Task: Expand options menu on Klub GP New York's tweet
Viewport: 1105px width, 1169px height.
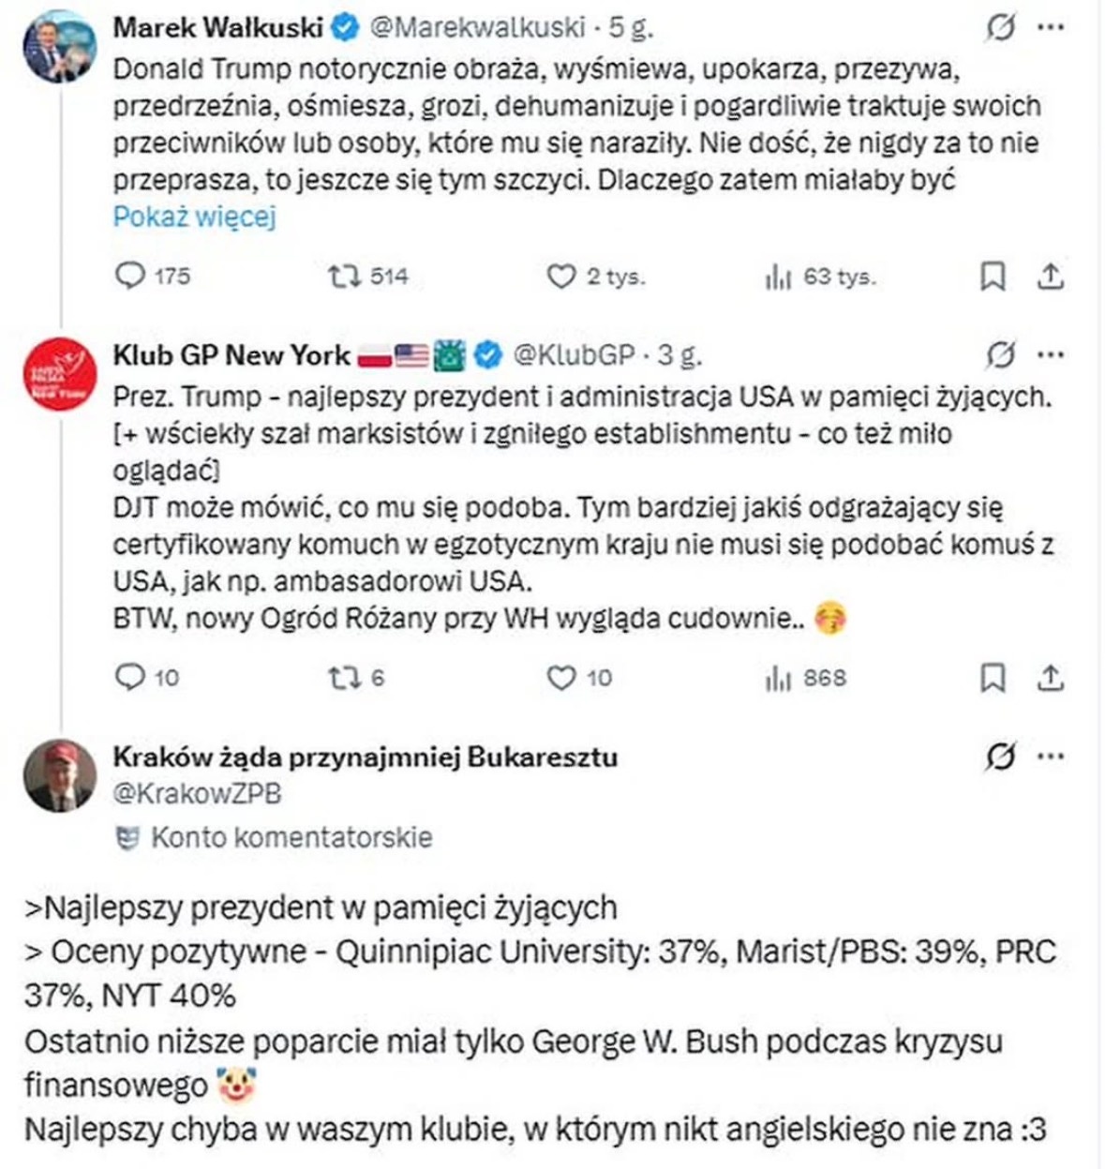Action: coord(1052,354)
